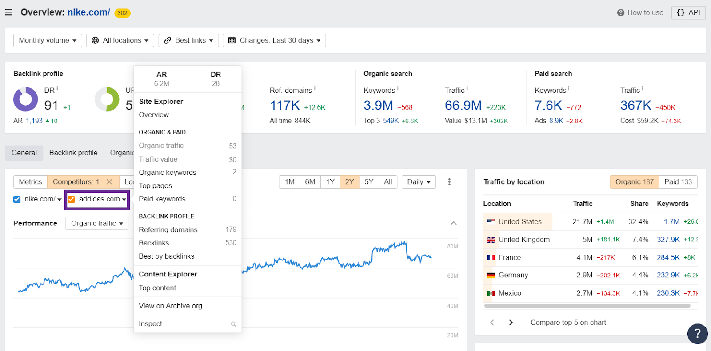Click the DR info icon
711x351 pixels.
(x=57, y=88)
